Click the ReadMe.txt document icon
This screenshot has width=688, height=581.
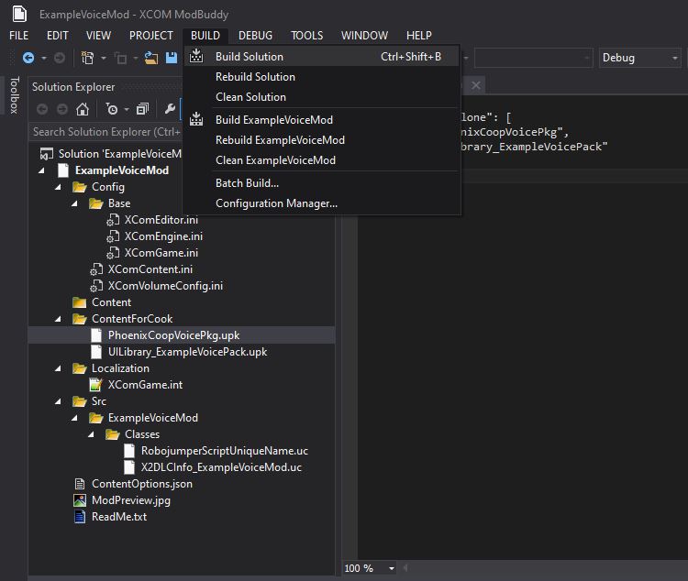[80, 517]
